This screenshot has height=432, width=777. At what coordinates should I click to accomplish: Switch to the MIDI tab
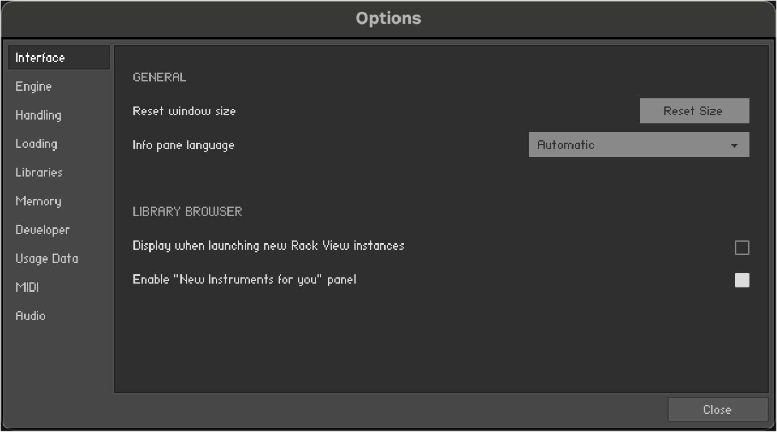click(x=27, y=287)
